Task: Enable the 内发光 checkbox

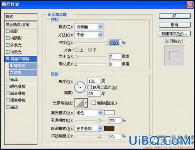Action: coord(8,52)
